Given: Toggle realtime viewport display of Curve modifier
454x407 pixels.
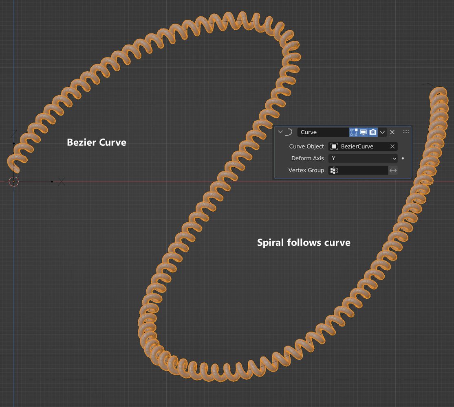Looking at the screenshot, I should click(x=364, y=132).
